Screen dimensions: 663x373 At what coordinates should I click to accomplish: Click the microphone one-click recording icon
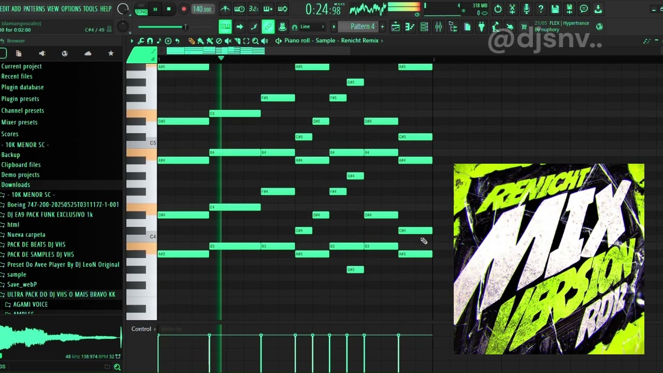(x=526, y=9)
